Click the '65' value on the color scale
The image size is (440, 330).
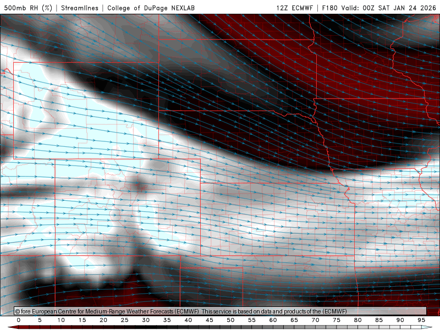[294, 320]
